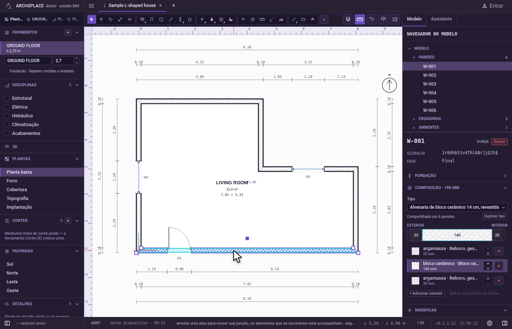Sign in with the Entrar link
Image resolution: width=512 pixels, height=329 pixels.
[x=493, y=6]
